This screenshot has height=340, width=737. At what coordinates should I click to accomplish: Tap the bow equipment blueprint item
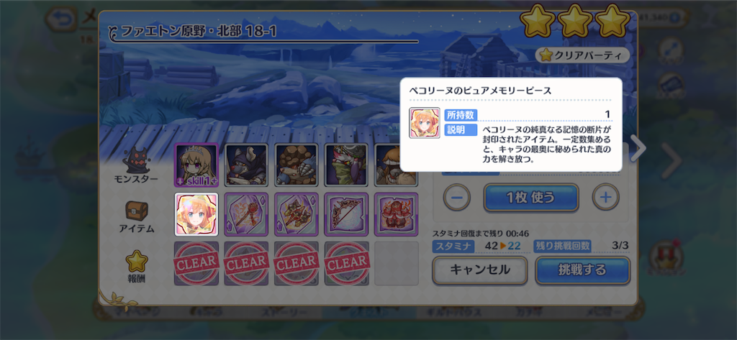[346, 214]
